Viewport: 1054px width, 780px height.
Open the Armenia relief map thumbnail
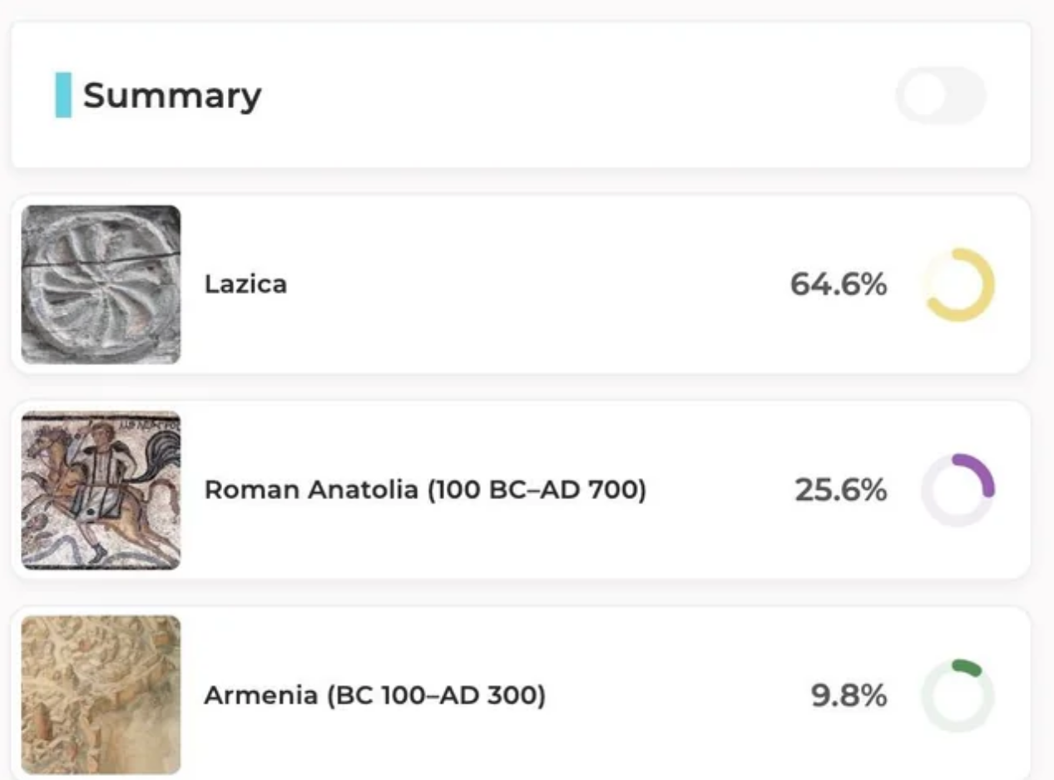[101, 695]
